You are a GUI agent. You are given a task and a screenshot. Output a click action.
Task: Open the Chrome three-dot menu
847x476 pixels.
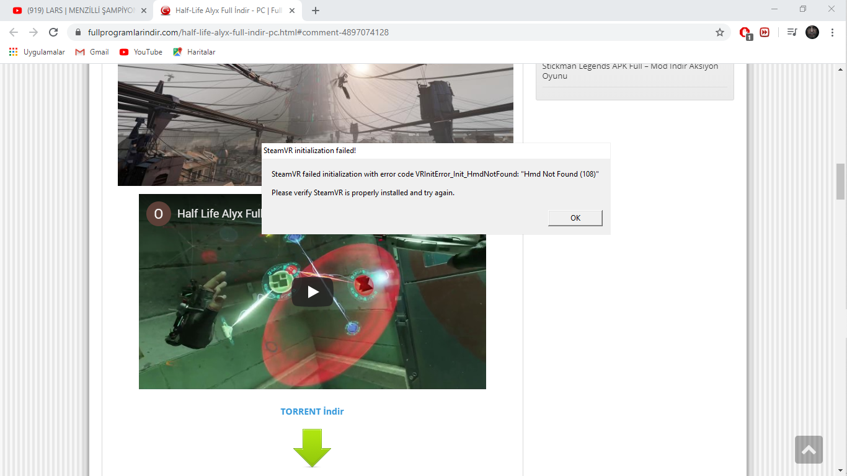point(832,32)
